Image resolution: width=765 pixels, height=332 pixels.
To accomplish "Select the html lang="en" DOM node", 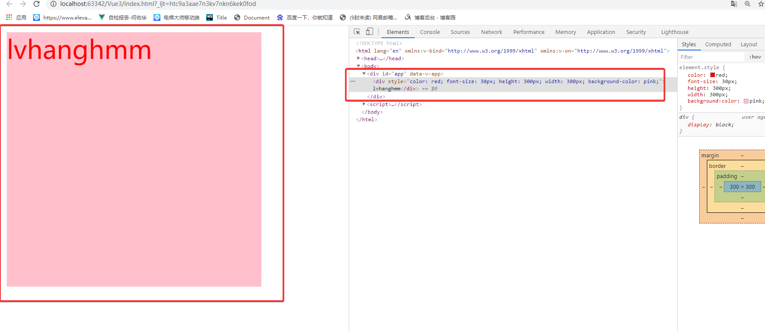I will pyautogui.click(x=513, y=51).
